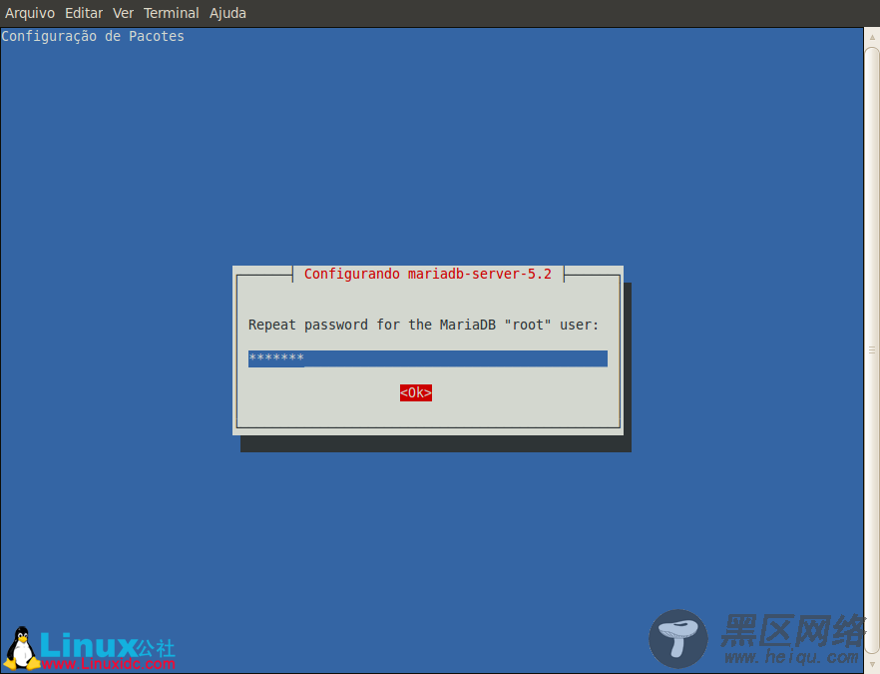
Task: Click scrollbar down arrow at bottom
Action: 872,663
